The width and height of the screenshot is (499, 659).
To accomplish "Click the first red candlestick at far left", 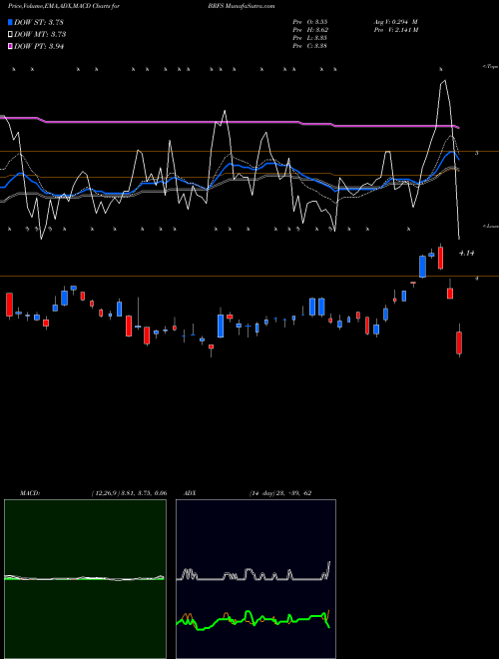I will tap(9, 305).
